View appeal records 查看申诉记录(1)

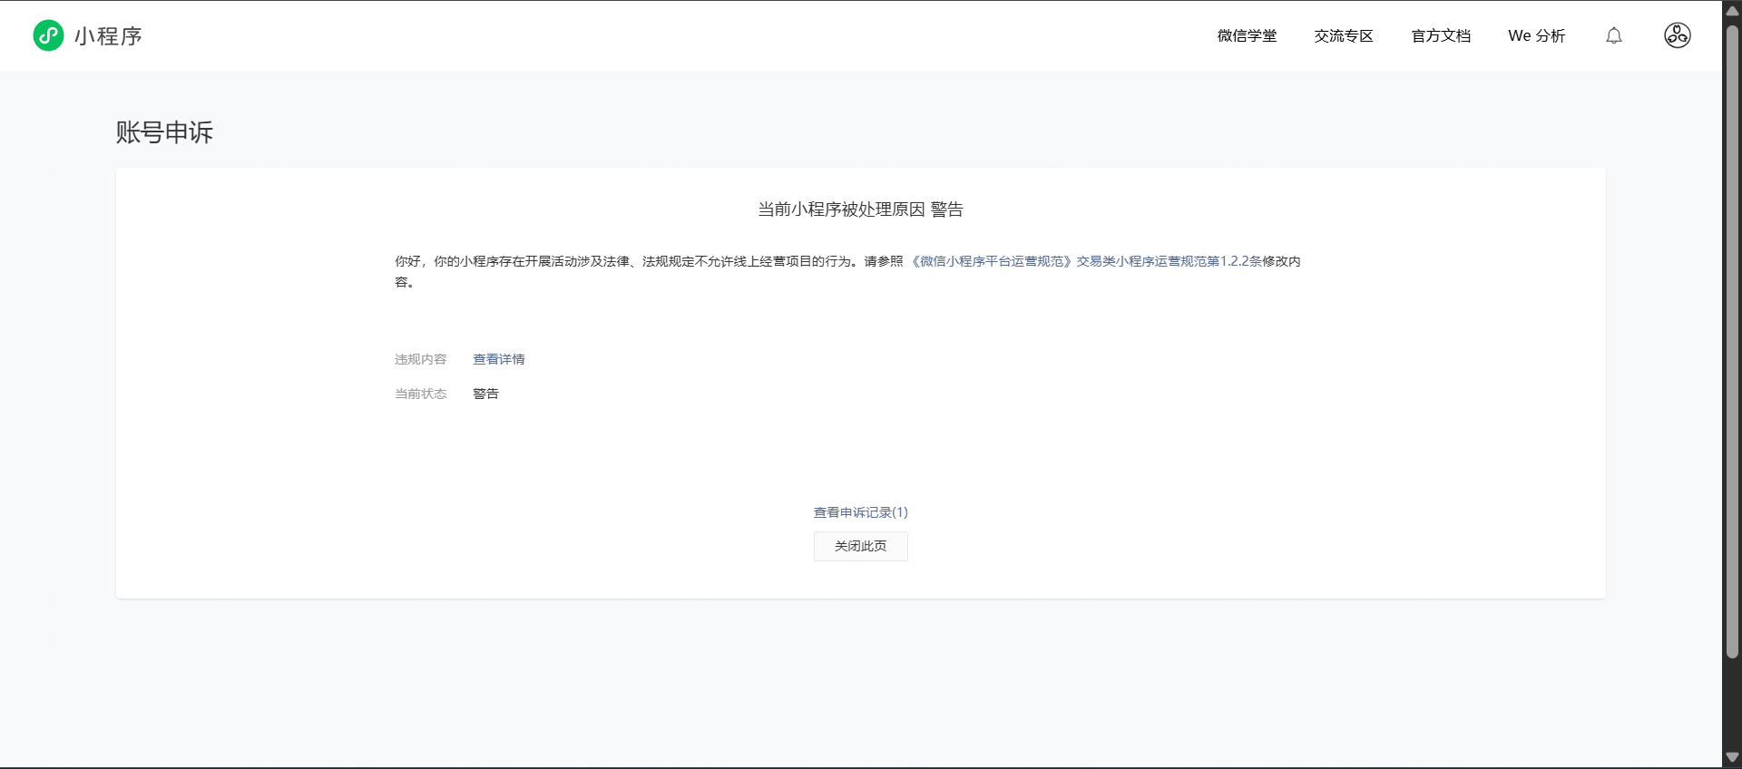[861, 512]
